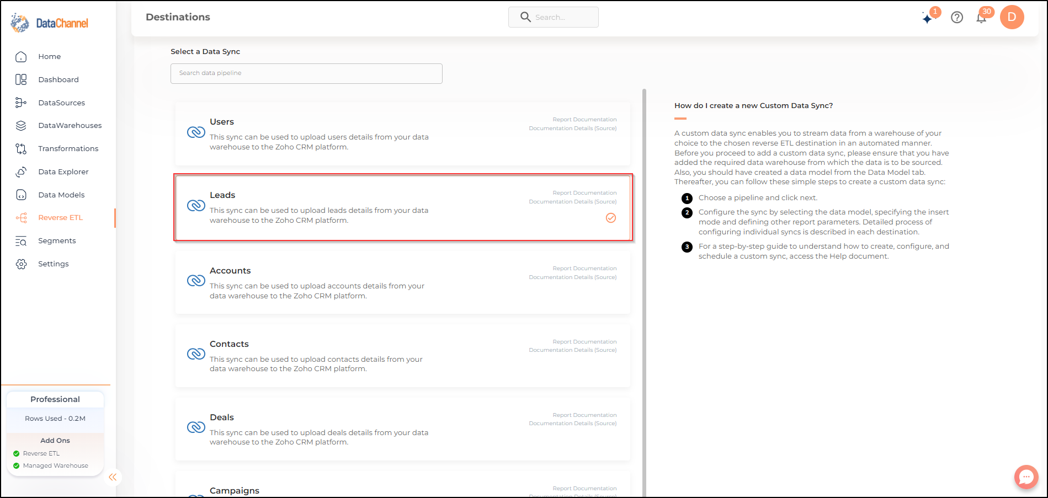Viewport: 1048px width, 498px height.
Task: Select the Leads data sync card
Action: click(x=403, y=207)
